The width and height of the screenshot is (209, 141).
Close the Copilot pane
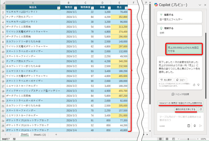[x=205, y=5]
